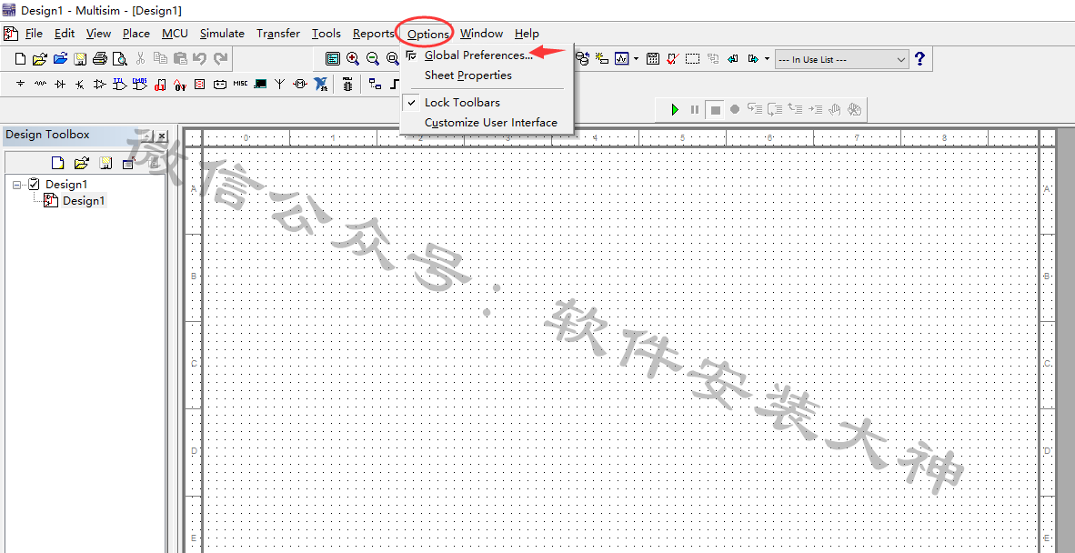Toggle the Lock Toolbars checked option

pos(487,102)
